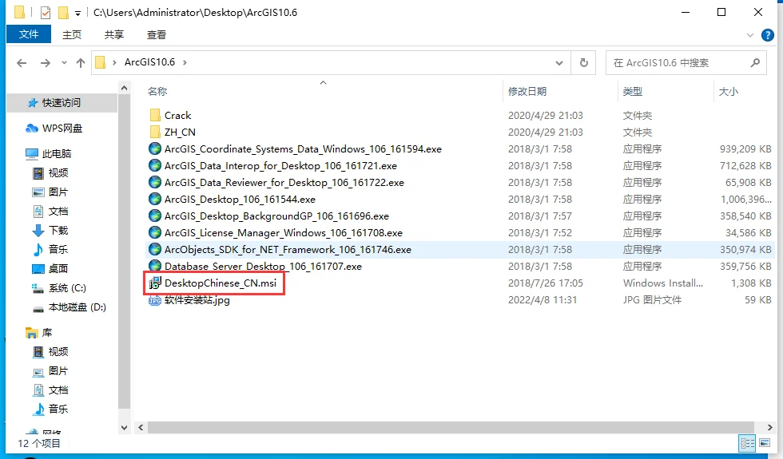Select ArcGIS_License_Manager_Windows_106_161708.exe file name
Viewport: 783px width, 459px height.
click(283, 233)
